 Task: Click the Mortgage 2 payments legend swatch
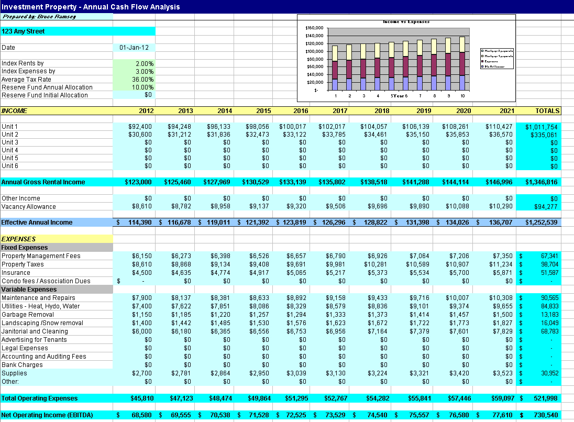(482, 51)
